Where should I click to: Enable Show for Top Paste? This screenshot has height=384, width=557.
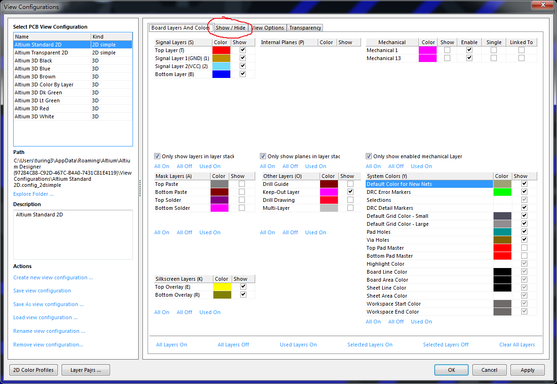click(242, 184)
